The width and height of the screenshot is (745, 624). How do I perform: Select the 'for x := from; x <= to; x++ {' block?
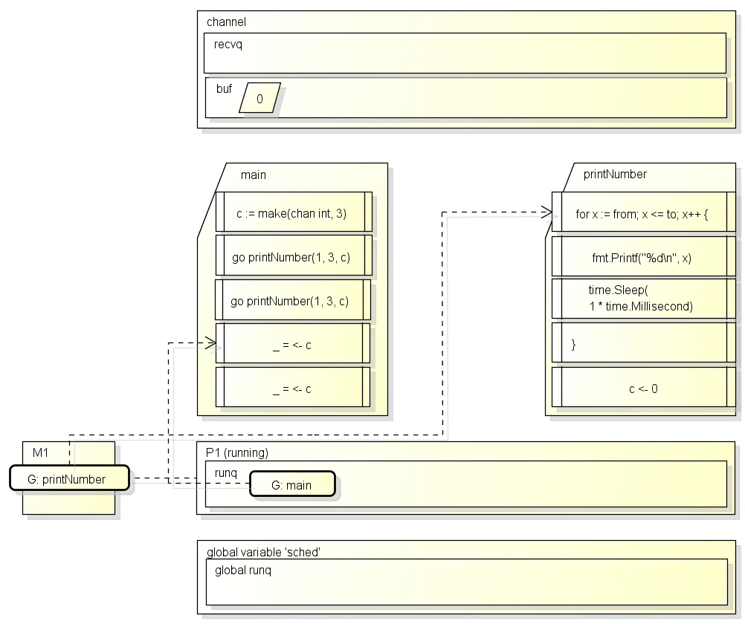[643, 212]
